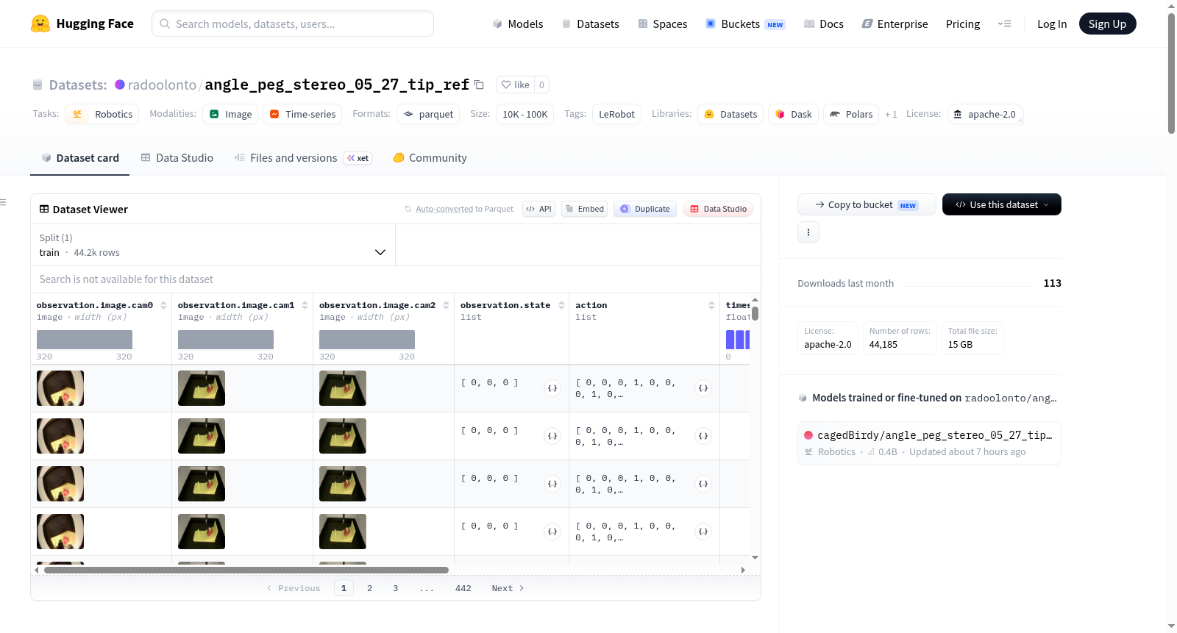Expand the observation.state JSON in third row

(552, 484)
